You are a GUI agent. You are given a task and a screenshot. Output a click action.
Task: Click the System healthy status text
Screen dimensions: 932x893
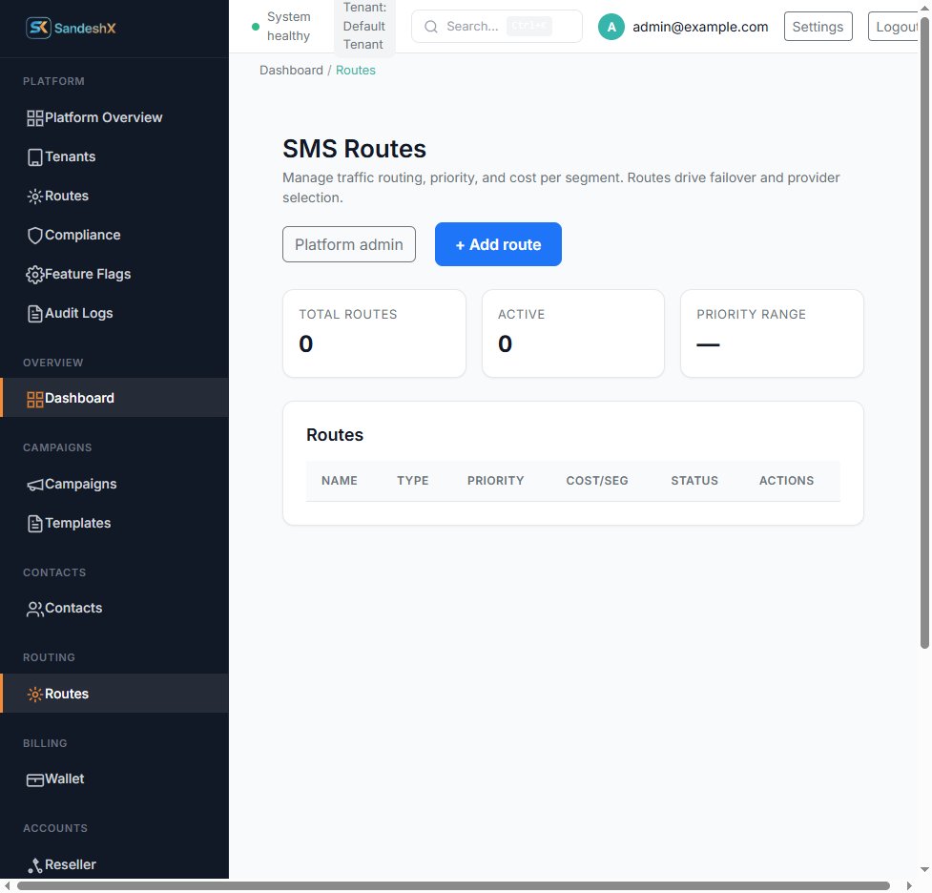[x=289, y=26]
